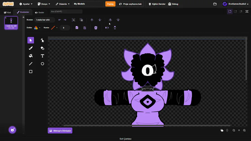The width and height of the screenshot is (251, 141).
Task: Select the Line tool
Action: (31, 64)
